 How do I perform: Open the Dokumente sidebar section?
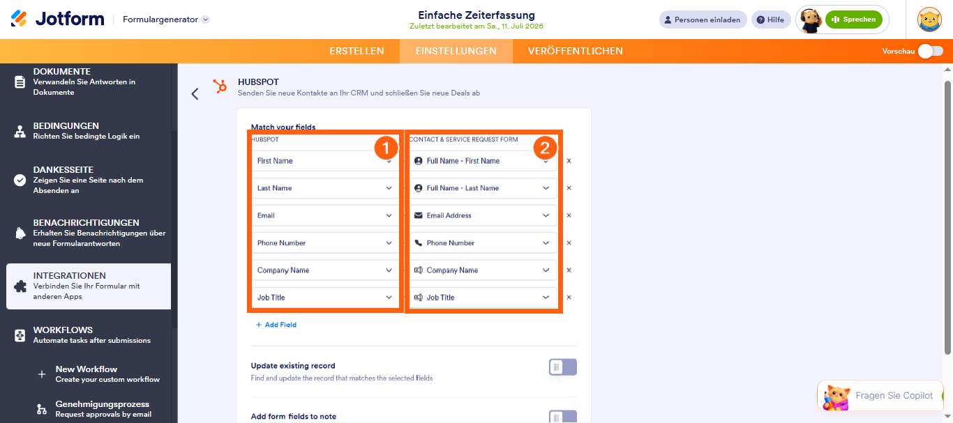[x=89, y=82]
